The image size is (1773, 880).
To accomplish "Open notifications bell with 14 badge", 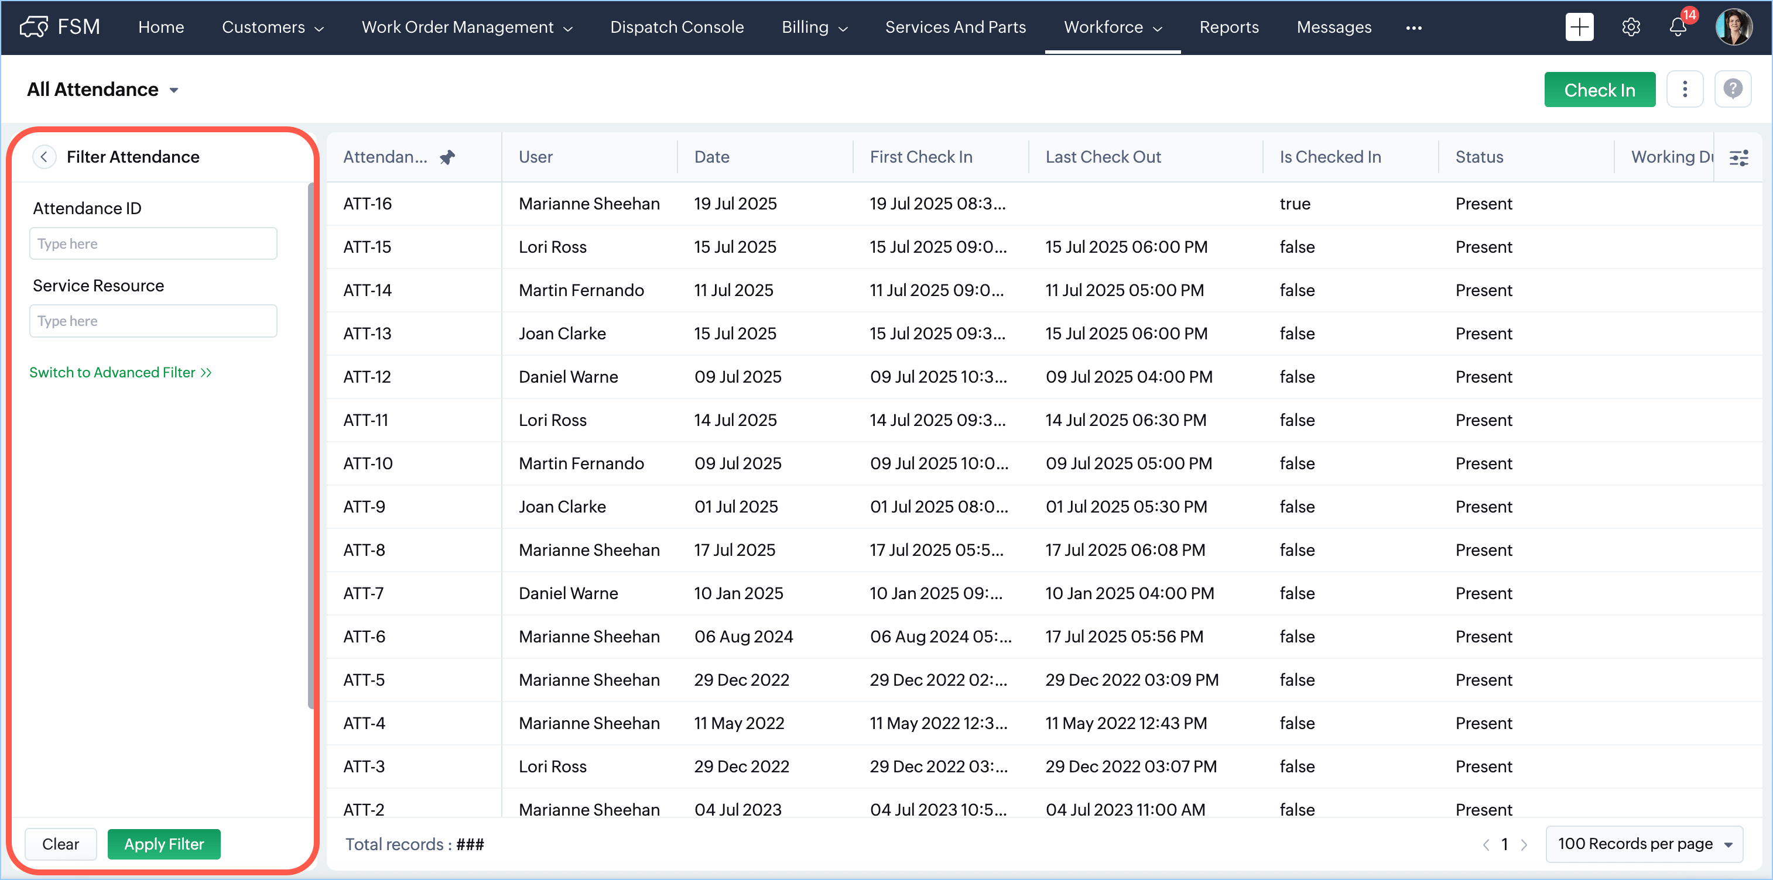I will click(x=1678, y=27).
